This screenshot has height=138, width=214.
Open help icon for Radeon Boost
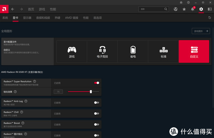tap(23, 123)
